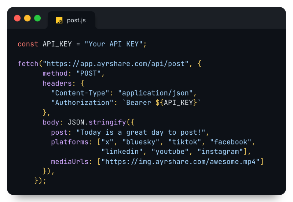
Task: Maximize the window using the green button
Action: (37, 18)
